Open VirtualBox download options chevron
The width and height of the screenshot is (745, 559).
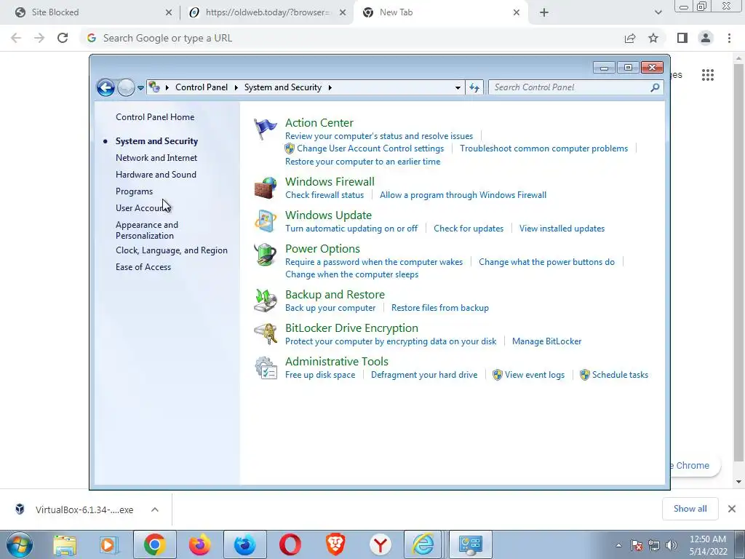coord(155,510)
